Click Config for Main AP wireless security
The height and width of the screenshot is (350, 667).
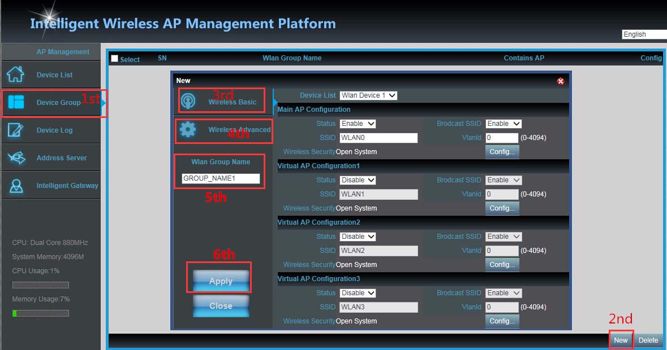[x=502, y=151]
